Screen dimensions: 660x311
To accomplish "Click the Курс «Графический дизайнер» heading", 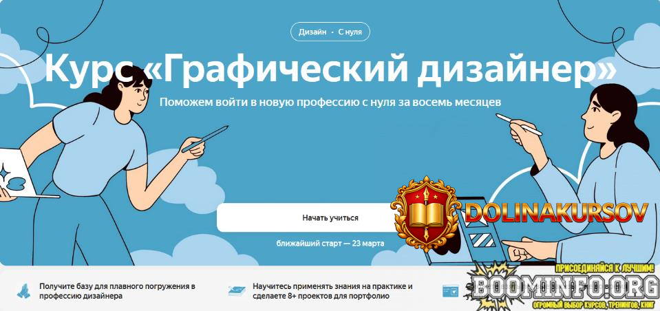I will tap(330, 69).
